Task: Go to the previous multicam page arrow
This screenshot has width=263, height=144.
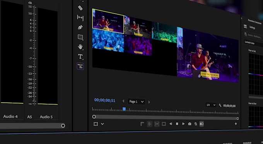Action: pyautogui.click(x=123, y=101)
